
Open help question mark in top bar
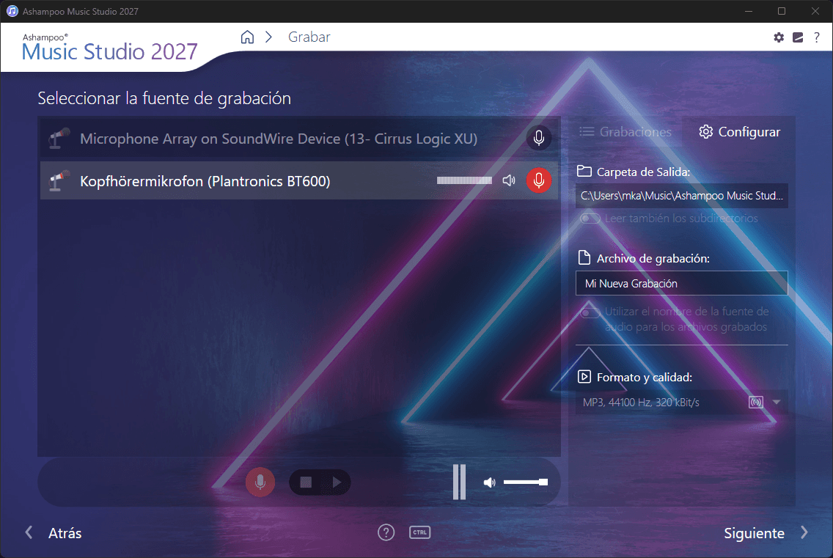[817, 37]
